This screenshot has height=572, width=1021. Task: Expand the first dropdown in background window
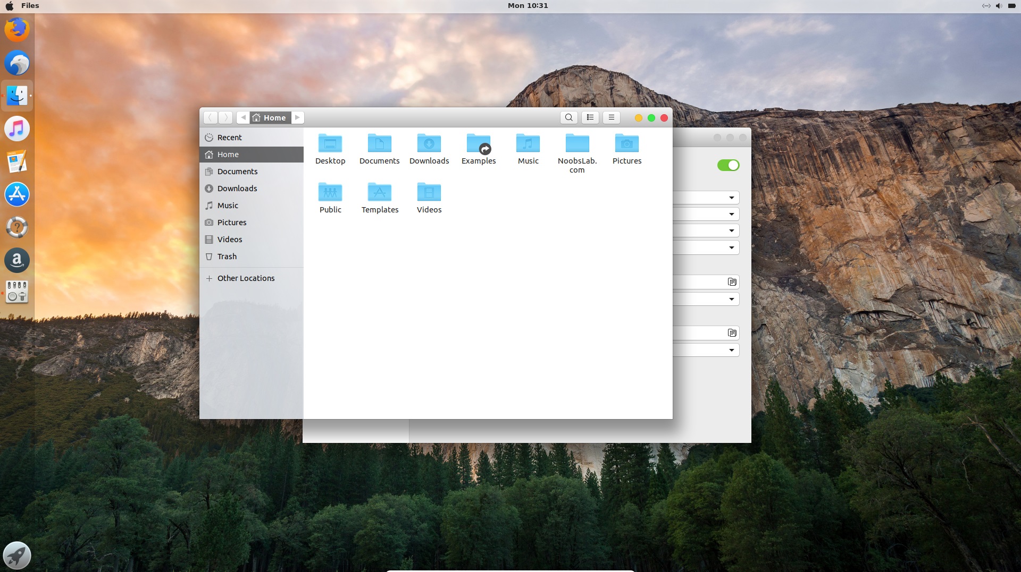[x=731, y=198]
